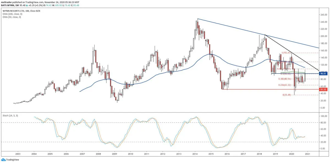
Task: Click the 2009 label on the time axis
Action: tap(114, 154)
